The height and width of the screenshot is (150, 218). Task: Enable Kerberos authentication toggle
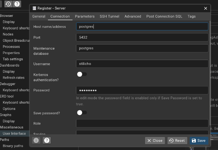(82, 74)
